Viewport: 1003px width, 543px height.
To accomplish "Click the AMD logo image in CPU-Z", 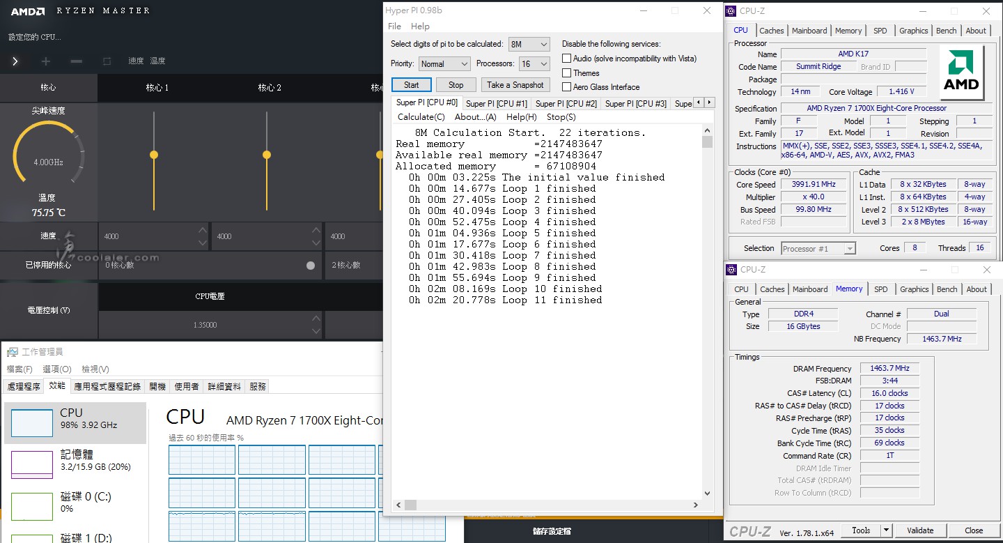I will click(961, 72).
